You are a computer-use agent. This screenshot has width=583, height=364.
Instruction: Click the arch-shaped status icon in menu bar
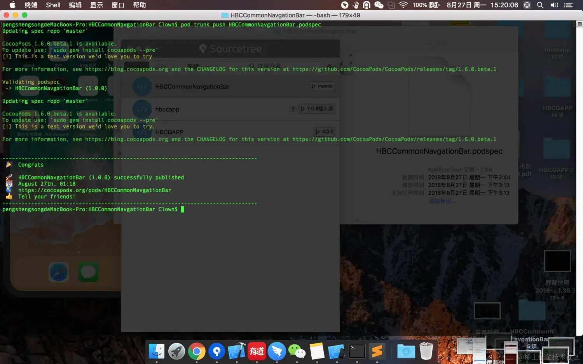(x=367, y=5)
